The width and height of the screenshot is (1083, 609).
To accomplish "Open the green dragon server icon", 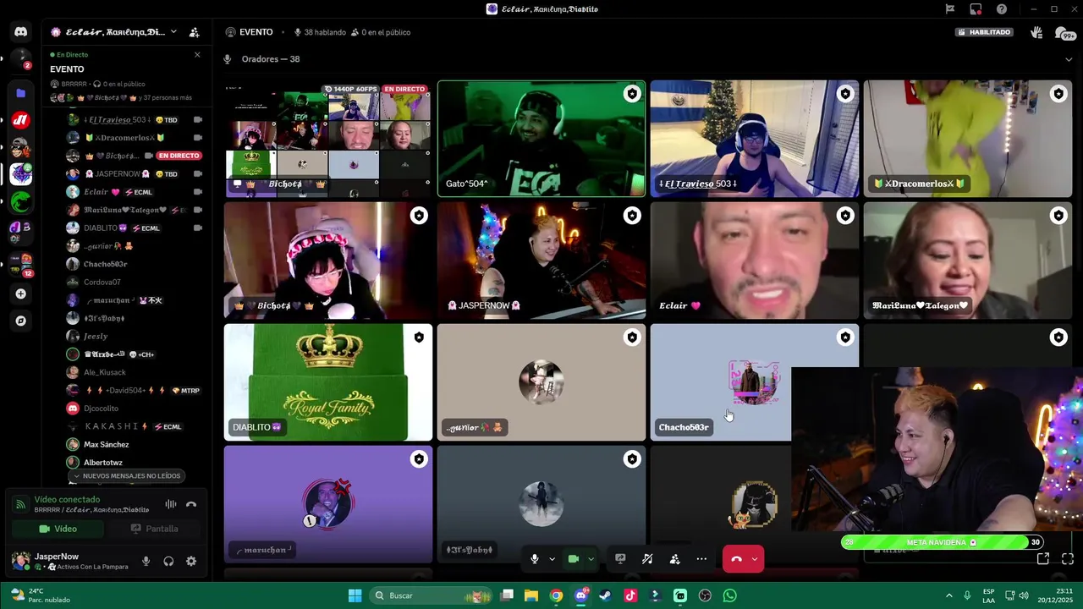I will pyautogui.click(x=21, y=201).
